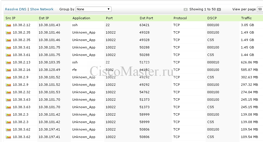This screenshot has width=263, height=142.
Task: Go to next page arrow after Showing 1 to 50
Action: pyautogui.click(x=219, y=9)
